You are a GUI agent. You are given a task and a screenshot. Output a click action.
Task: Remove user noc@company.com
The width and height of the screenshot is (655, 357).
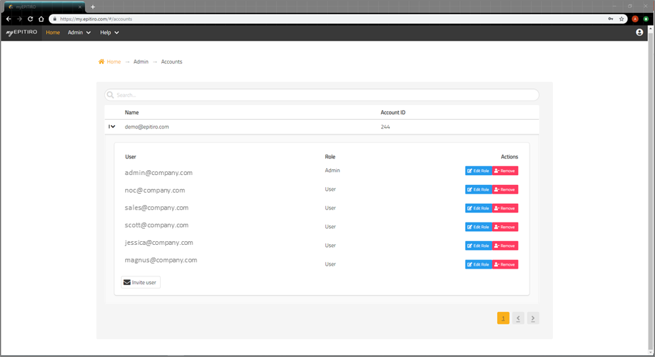[x=505, y=190]
